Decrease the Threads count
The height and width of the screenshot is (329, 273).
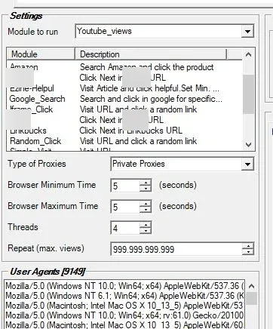[146, 231]
